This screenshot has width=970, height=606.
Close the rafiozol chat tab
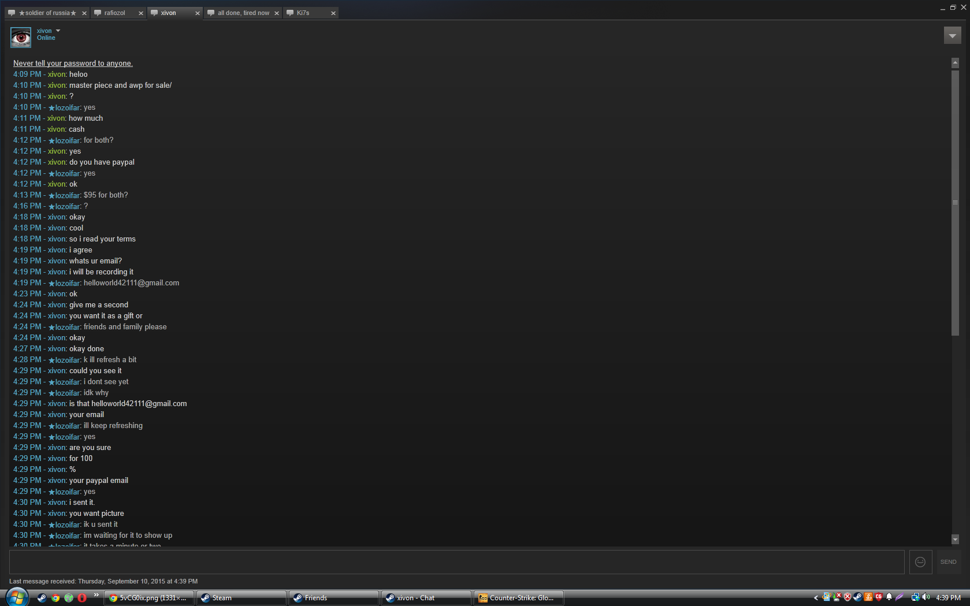click(x=140, y=13)
